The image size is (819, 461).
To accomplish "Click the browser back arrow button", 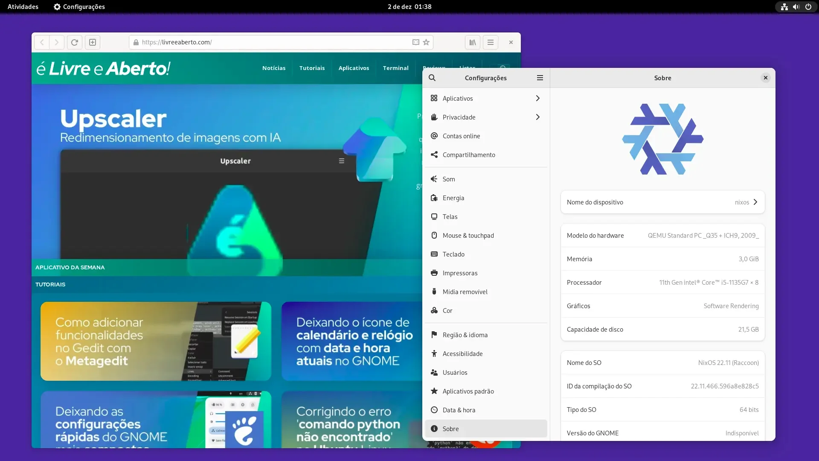I will (x=42, y=42).
